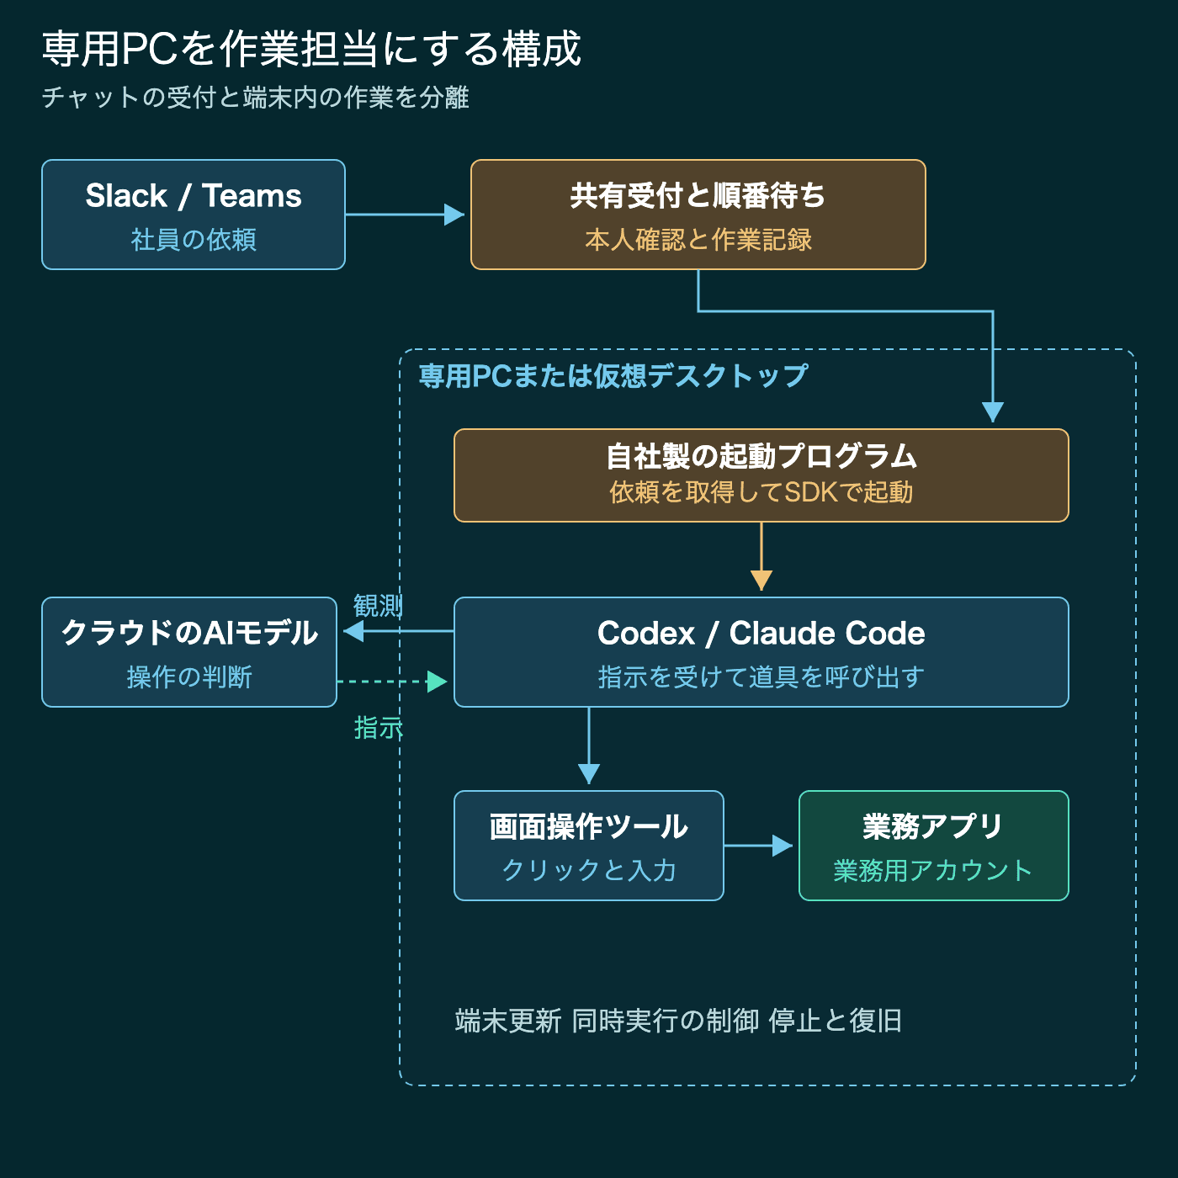
Task: Select the Codex / Claude Code box
Action: pyautogui.click(x=761, y=652)
